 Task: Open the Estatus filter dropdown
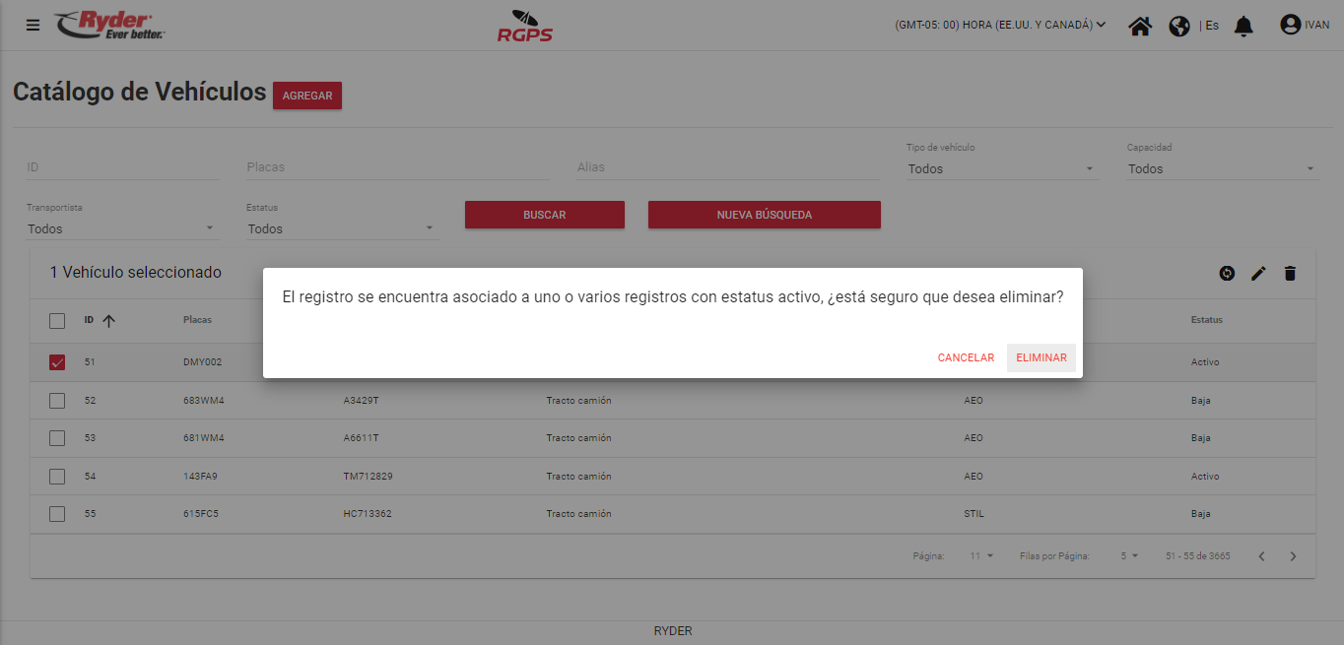[x=341, y=229]
